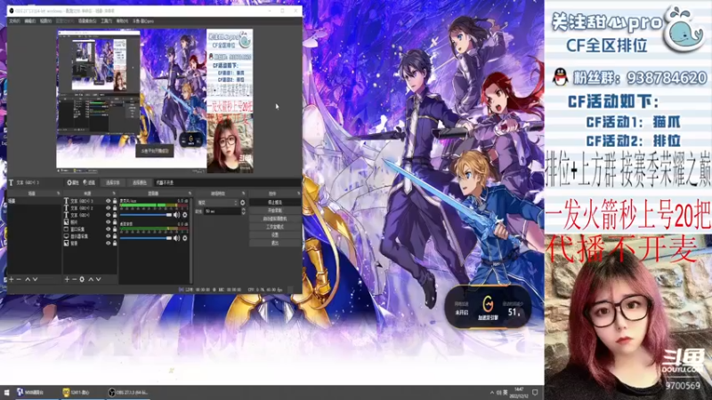This screenshot has height=400, width=712.
Task: Open settings gear for 麦克风/Aux channel
Action: tap(185, 214)
